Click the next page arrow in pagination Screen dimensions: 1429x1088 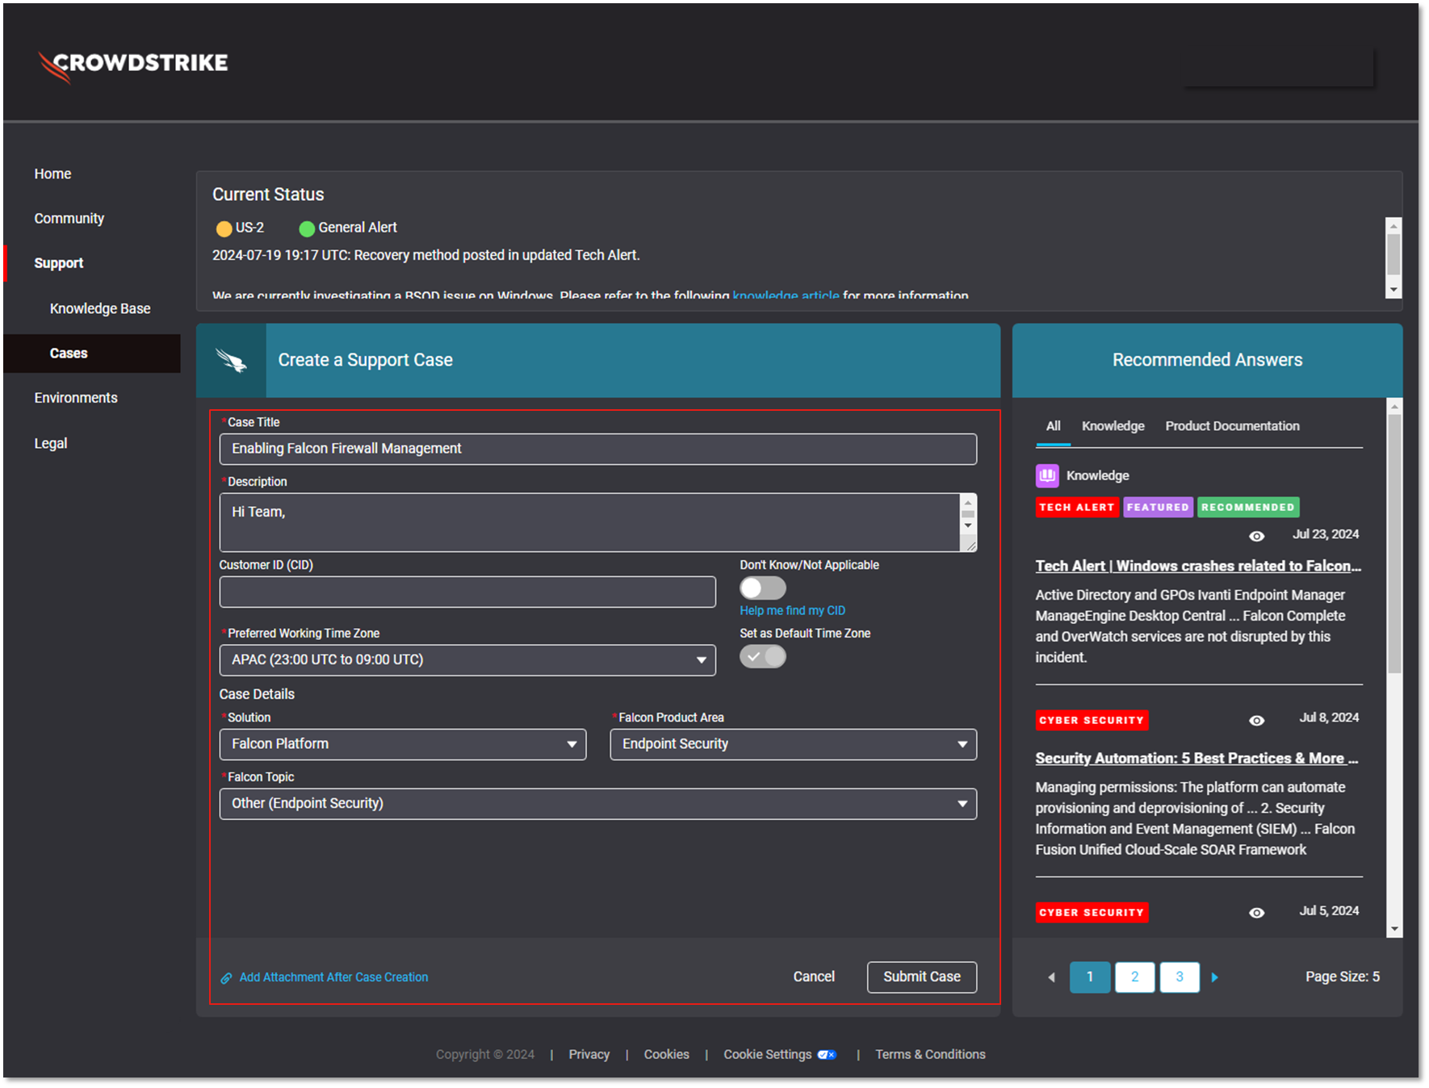coord(1214,977)
